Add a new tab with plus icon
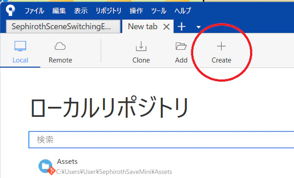294x178 pixels. click(x=181, y=26)
